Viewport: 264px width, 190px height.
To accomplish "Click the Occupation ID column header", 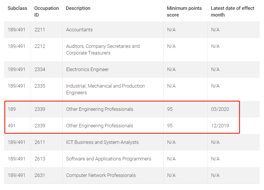I will [47, 12].
